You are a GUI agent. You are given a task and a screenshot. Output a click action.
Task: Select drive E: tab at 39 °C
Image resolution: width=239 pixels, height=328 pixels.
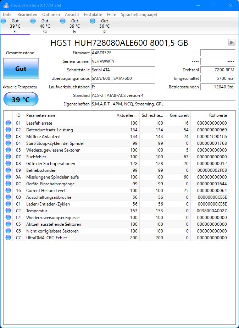(74, 26)
